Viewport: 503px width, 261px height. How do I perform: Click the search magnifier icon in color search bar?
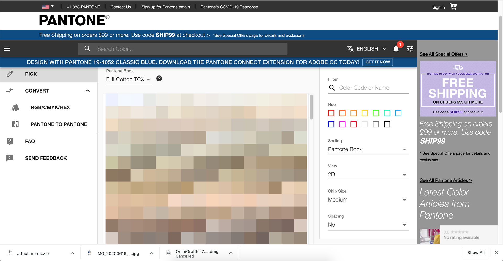[x=88, y=49]
